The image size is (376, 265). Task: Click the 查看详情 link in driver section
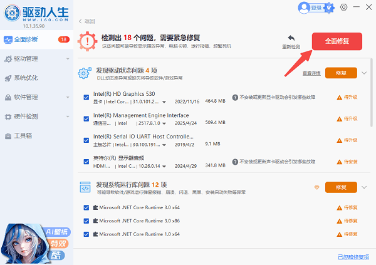[x=311, y=73]
